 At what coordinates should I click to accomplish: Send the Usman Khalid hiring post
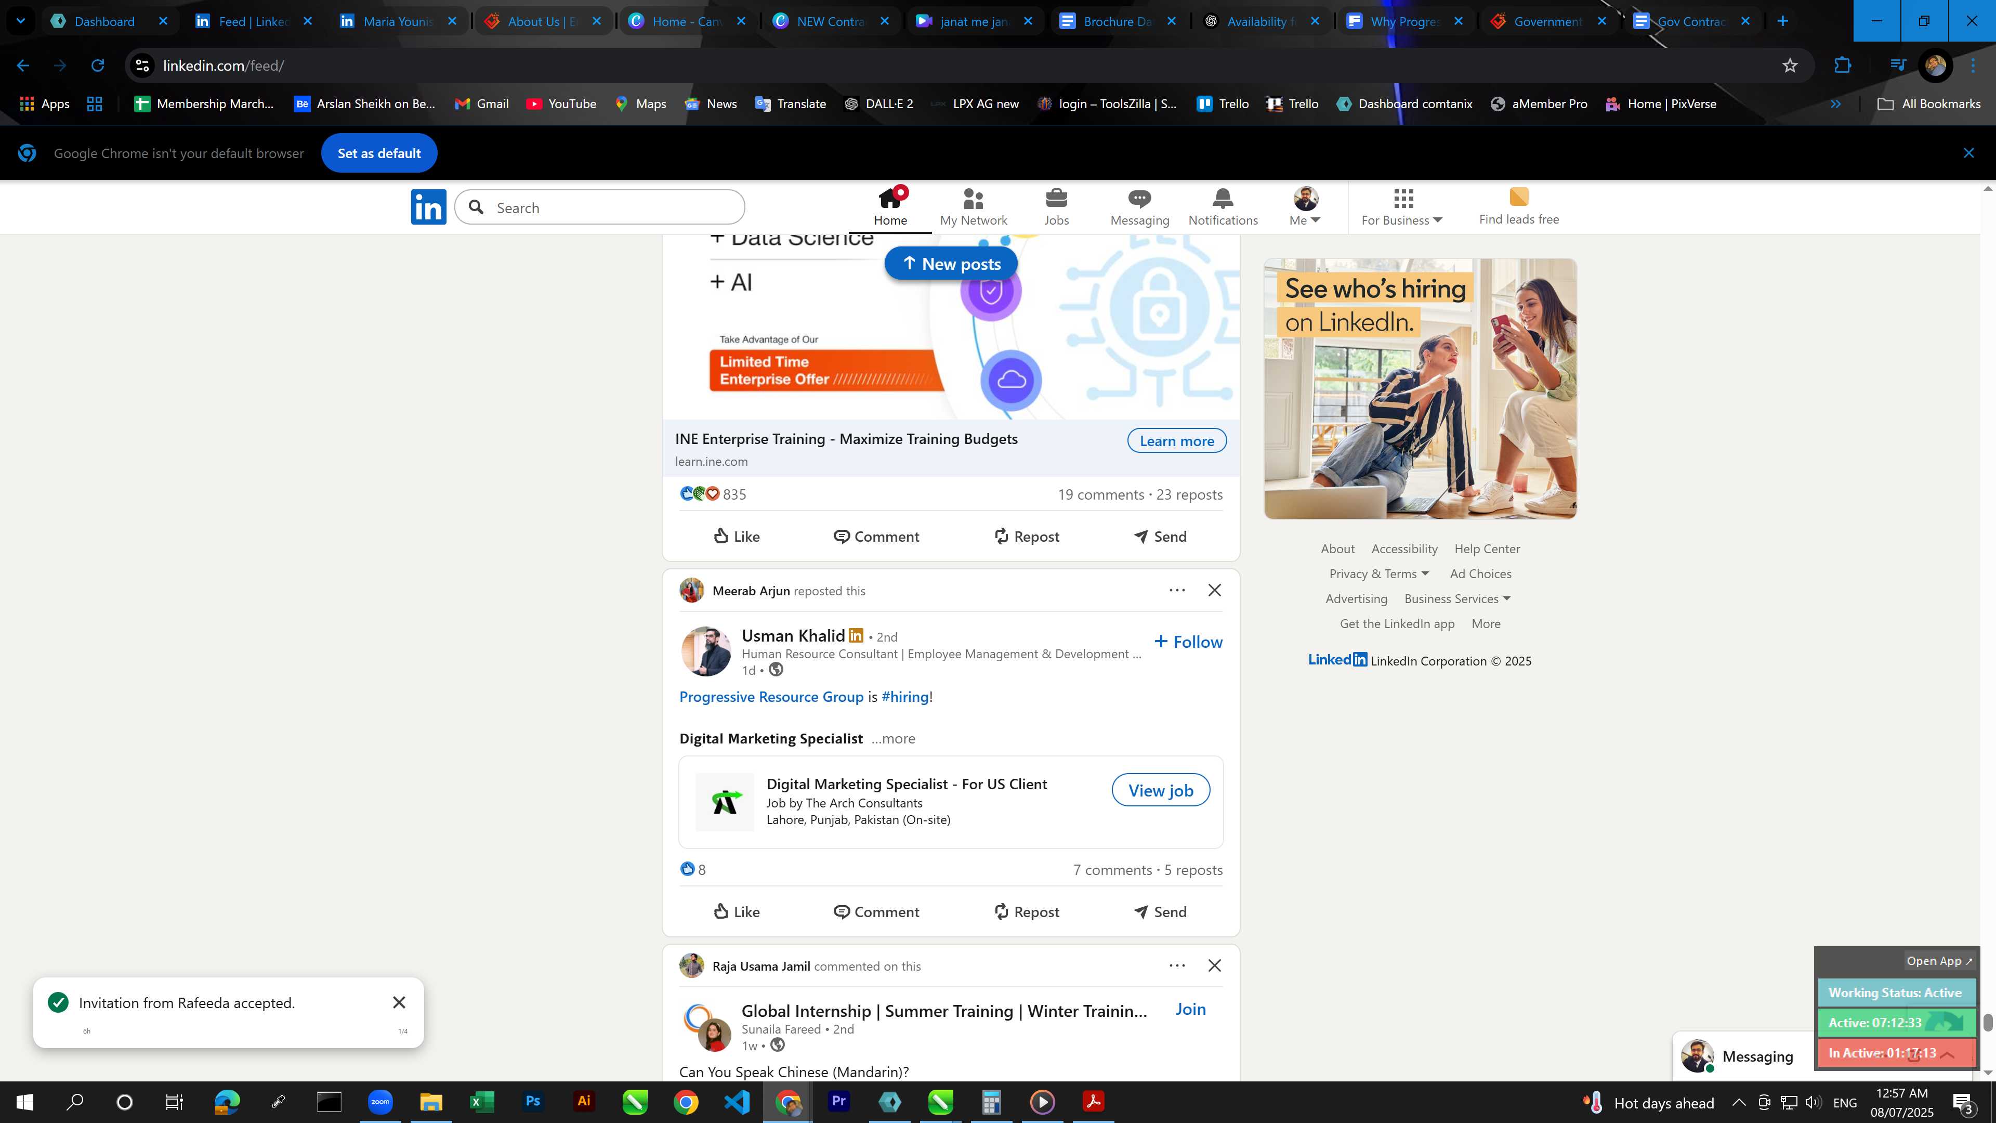pyautogui.click(x=1160, y=912)
